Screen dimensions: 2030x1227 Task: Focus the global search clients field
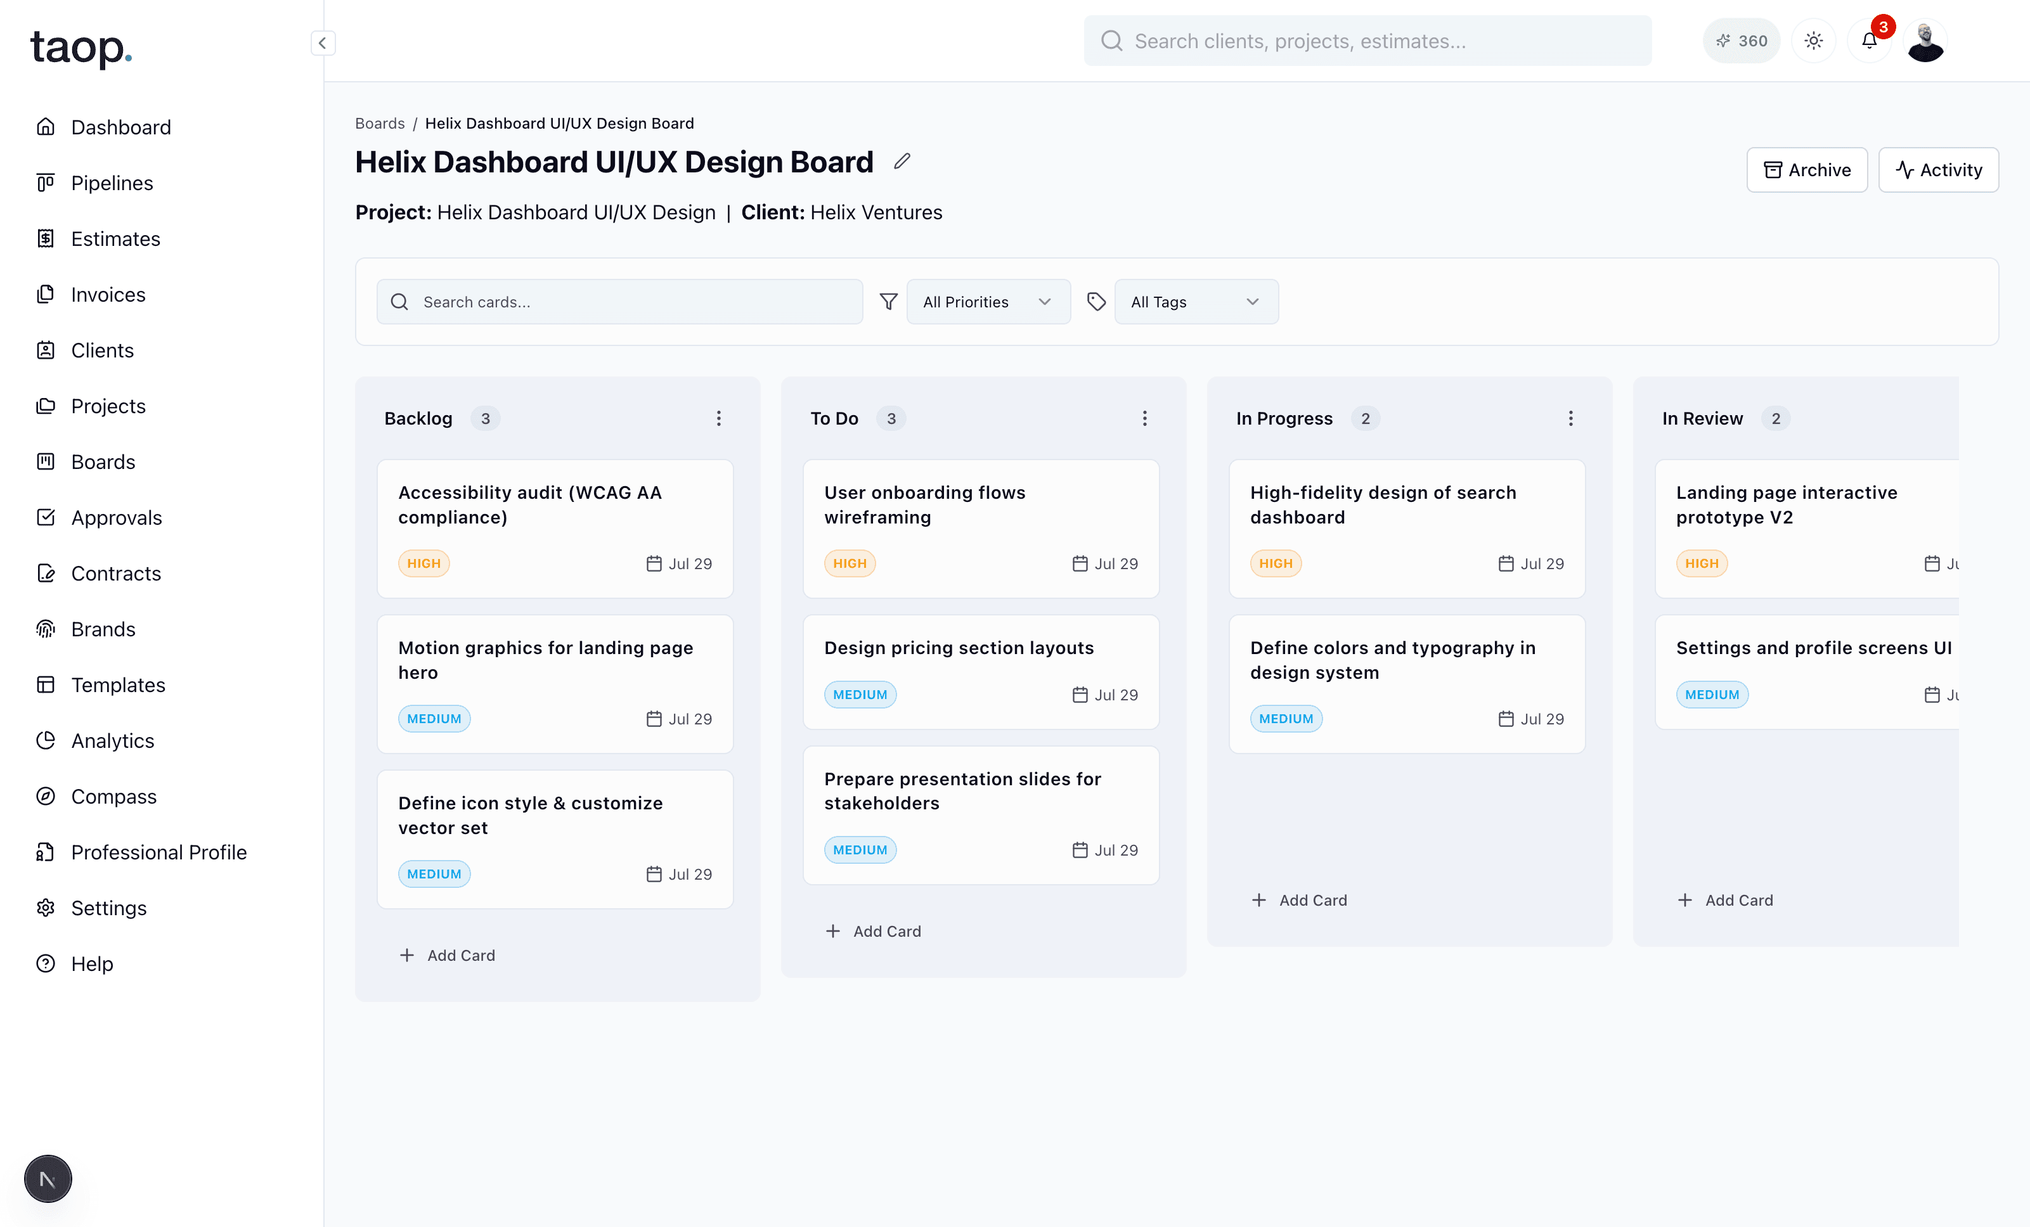point(1367,41)
